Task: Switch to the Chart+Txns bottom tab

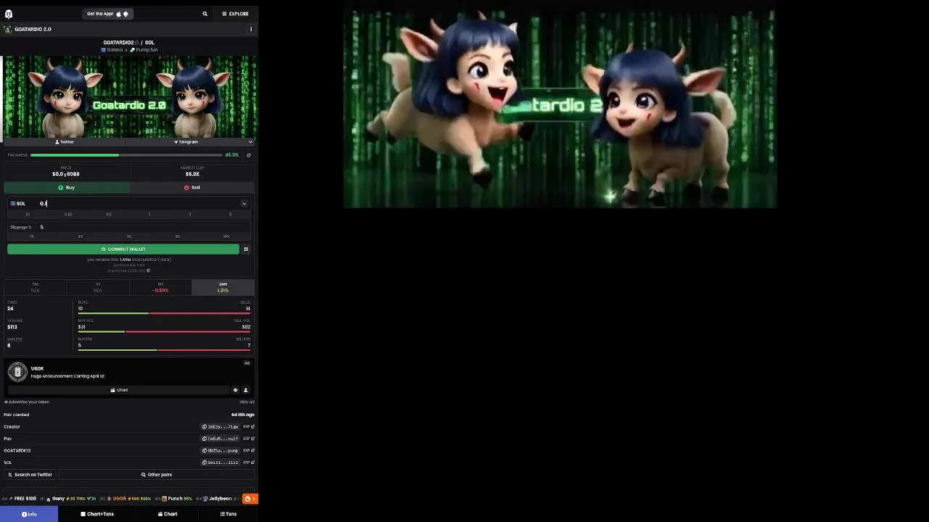Action: pos(97,514)
